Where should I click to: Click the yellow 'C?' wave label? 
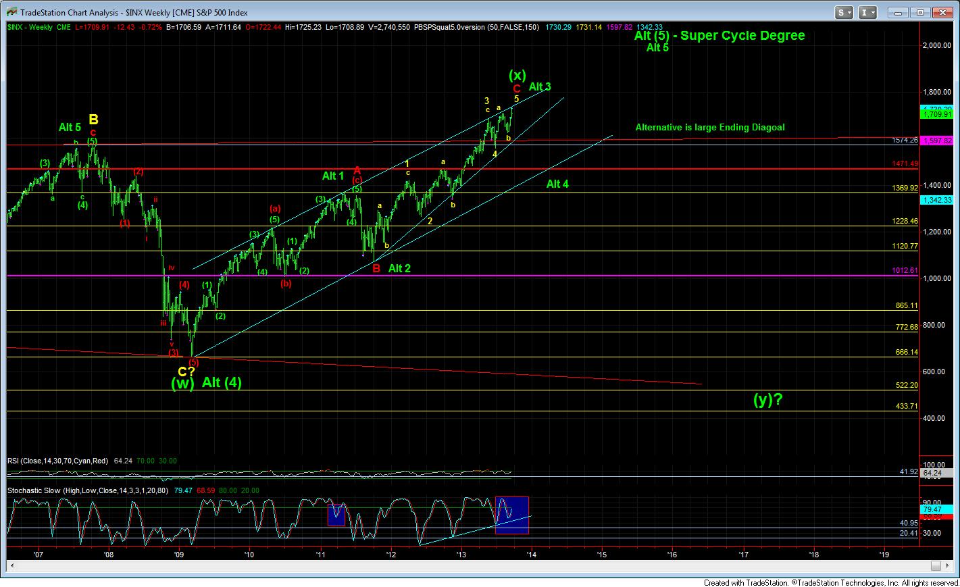(186, 371)
